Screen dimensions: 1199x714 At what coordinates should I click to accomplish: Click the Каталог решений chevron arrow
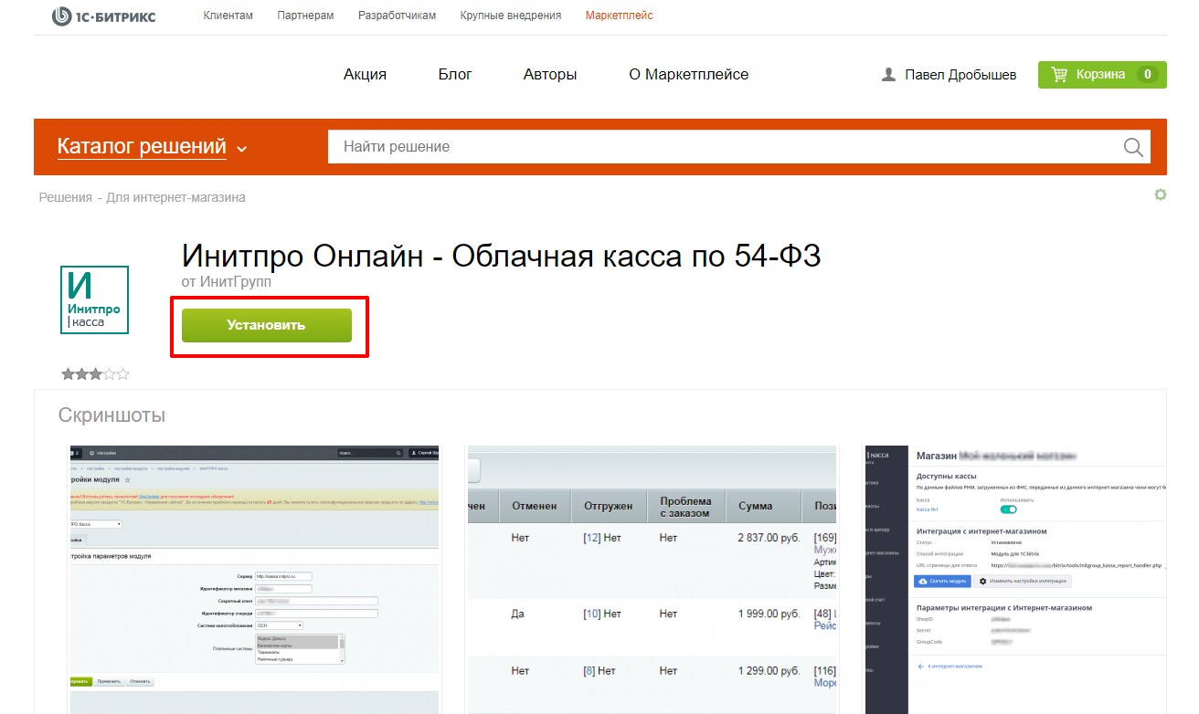(241, 149)
